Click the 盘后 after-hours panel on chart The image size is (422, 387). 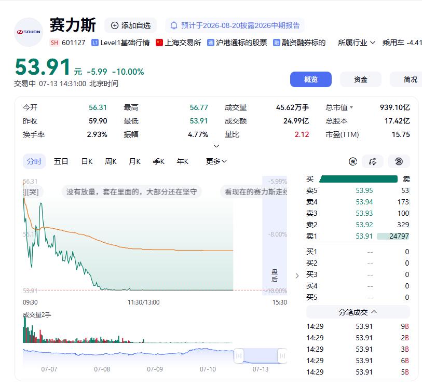pyautogui.click(x=275, y=236)
